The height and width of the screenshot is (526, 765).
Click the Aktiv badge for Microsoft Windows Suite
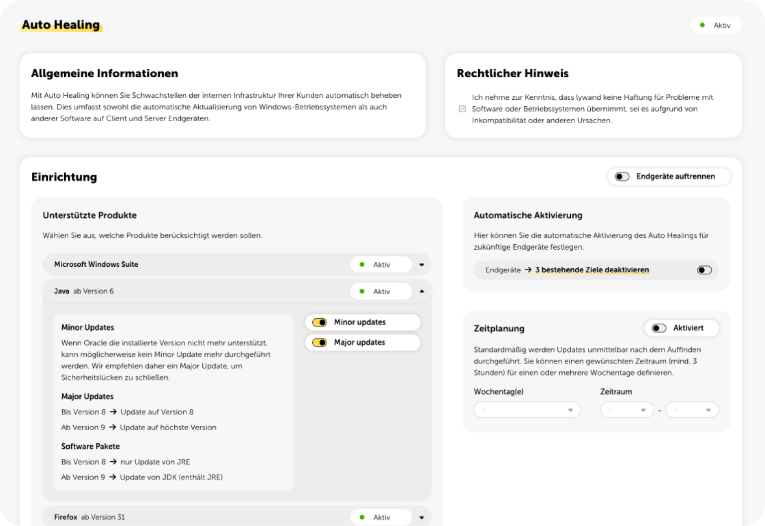[x=381, y=265]
